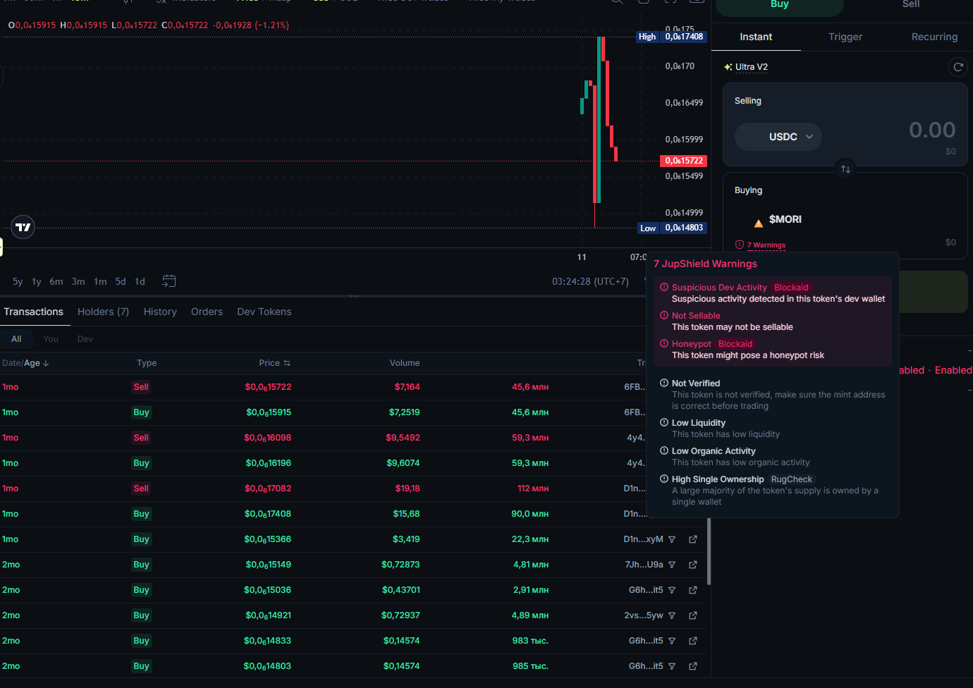The height and width of the screenshot is (688, 973).
Task: Filter by maker for $0,0₆14833 row
Action: point(672,641)
